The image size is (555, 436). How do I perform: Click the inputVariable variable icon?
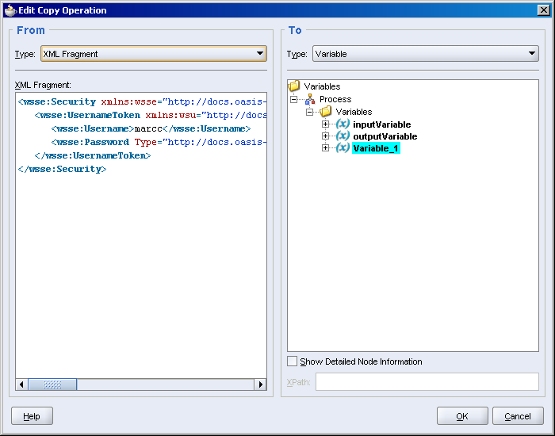point(343,124)
